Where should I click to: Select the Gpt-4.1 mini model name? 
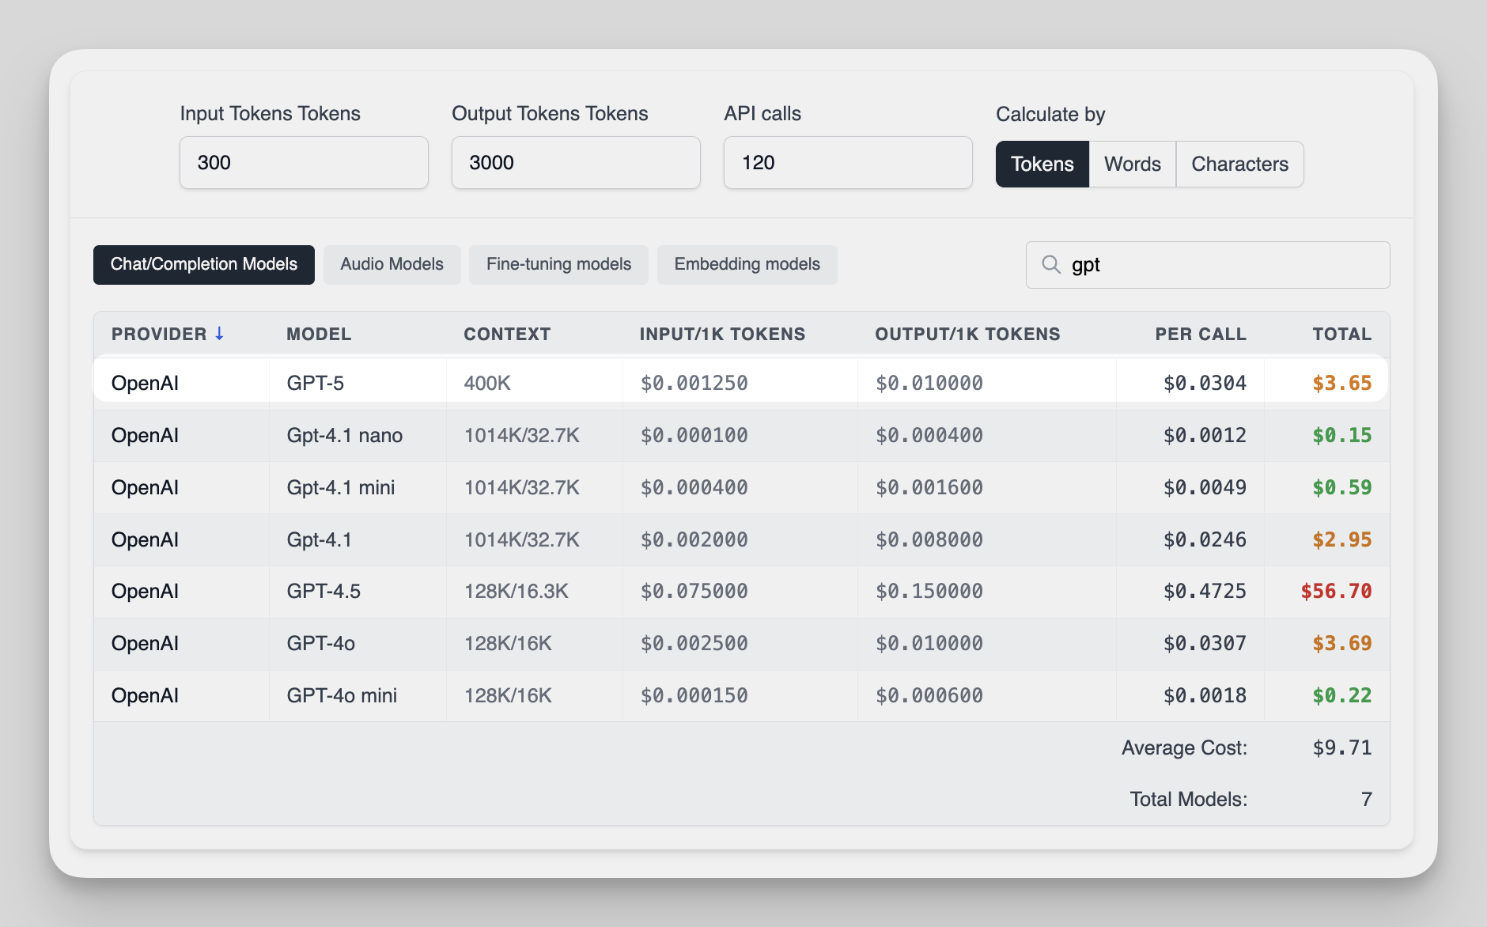tap(341, 487)
